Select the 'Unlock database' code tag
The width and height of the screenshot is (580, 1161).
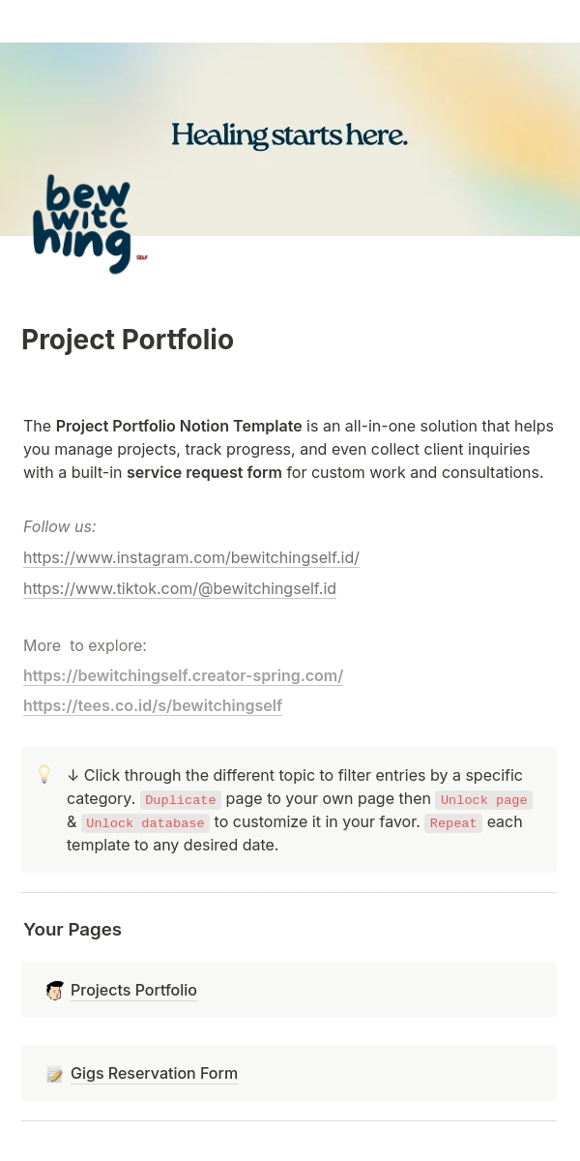pyautogui.click(x=145, y=823)
